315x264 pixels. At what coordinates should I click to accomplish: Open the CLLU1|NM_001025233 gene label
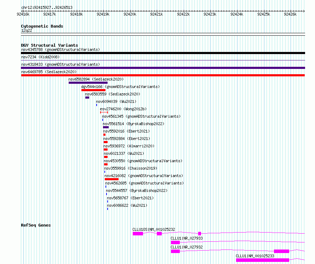coord(255,256)
